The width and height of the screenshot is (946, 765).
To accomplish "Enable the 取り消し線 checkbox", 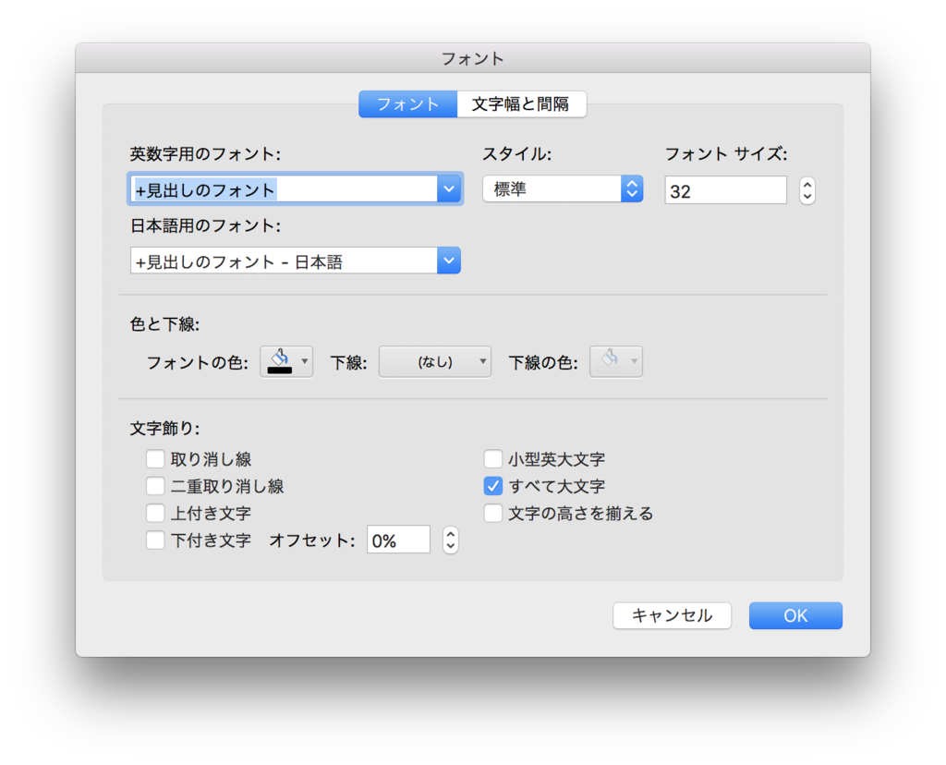I will pyautogui.click(x=155, y=459).
